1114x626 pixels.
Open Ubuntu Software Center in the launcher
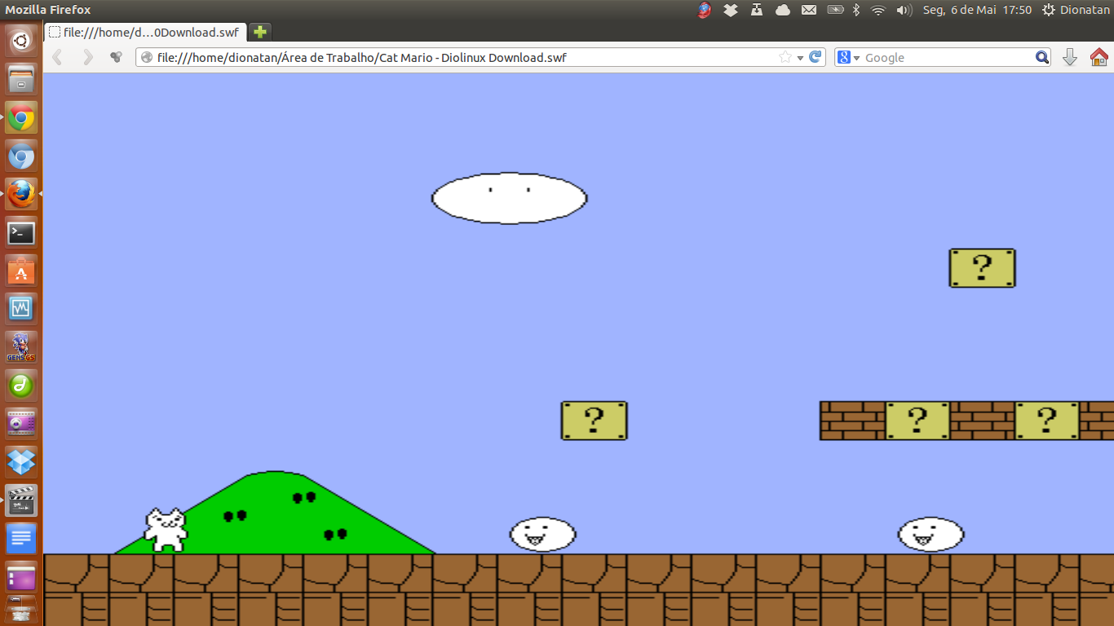pos(21,271)
